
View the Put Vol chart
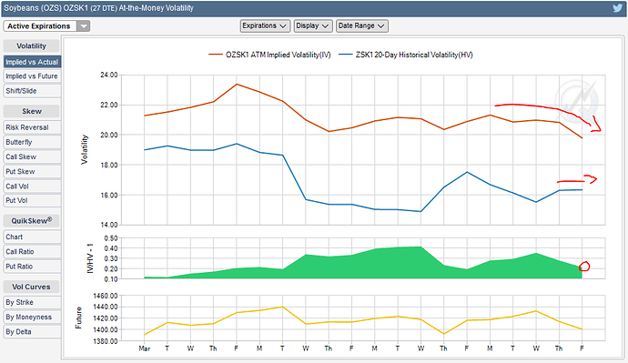click(x=32, y=200)
